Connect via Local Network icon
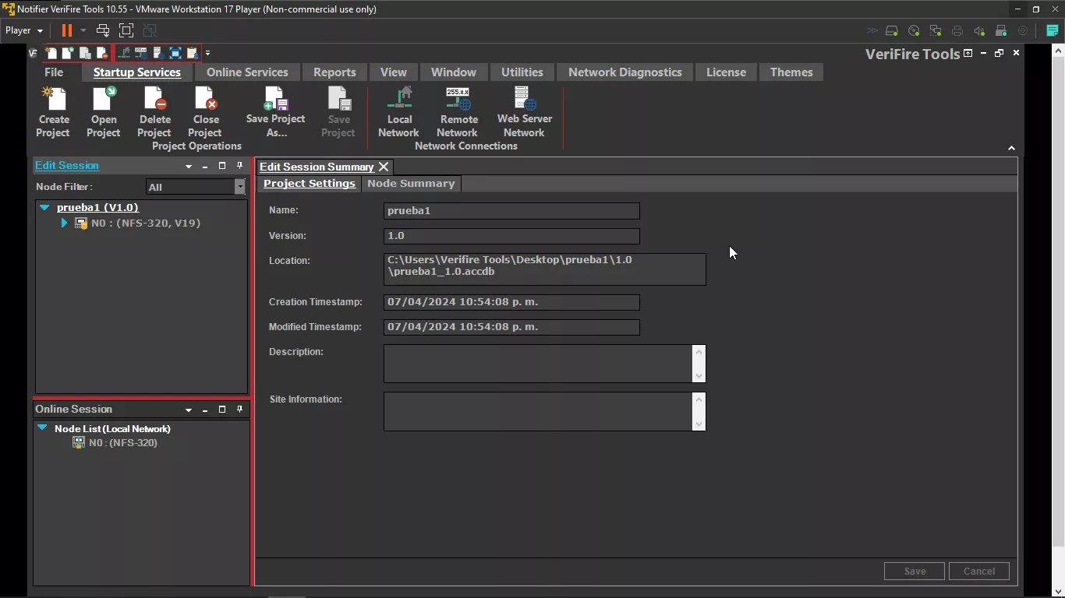The image size is (1065, 598). (399, 98)
